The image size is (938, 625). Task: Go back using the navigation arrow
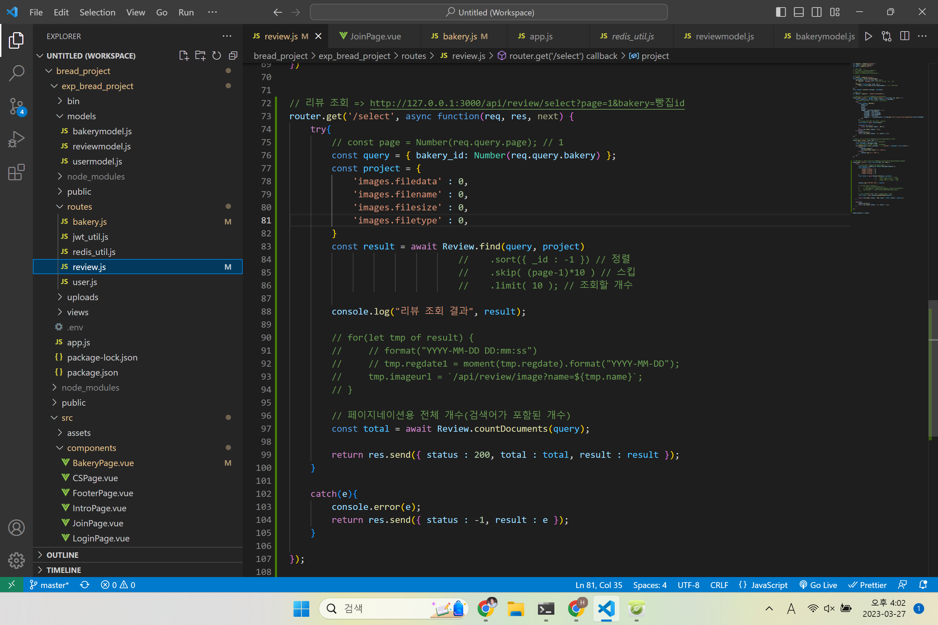point(278,12)
